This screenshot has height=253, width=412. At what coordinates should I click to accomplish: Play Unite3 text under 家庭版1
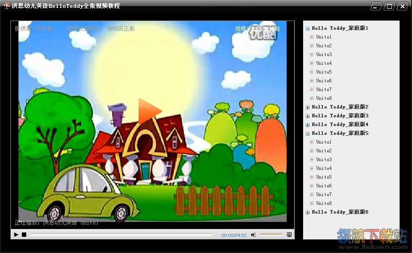[324, 54]
